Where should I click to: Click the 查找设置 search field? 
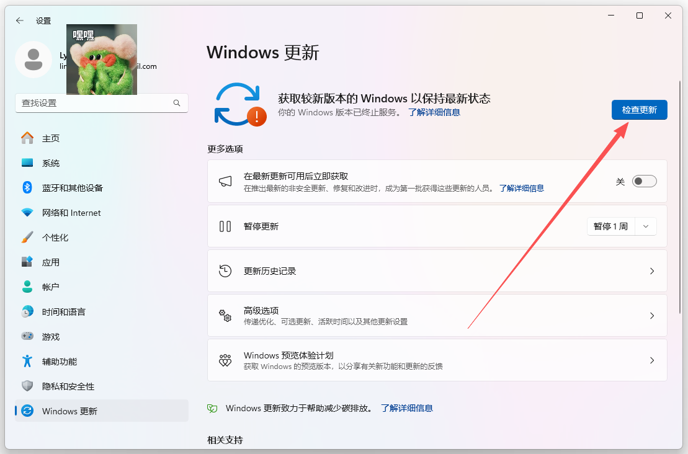click(102, 103)
